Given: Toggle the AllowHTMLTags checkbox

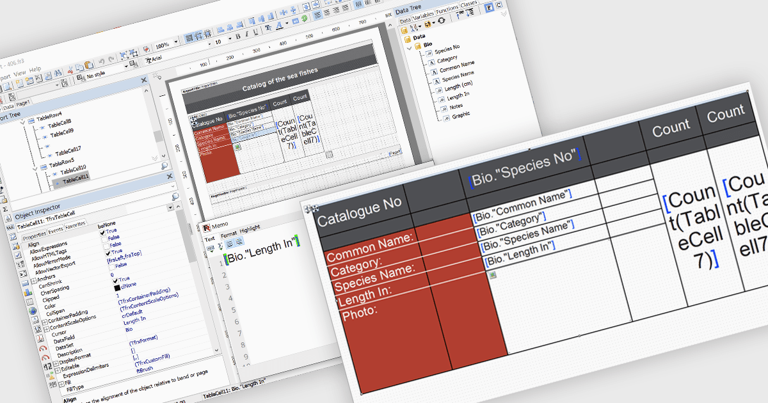Looking at the screenshot, I should pyautogui.click(x=104, y=239).
